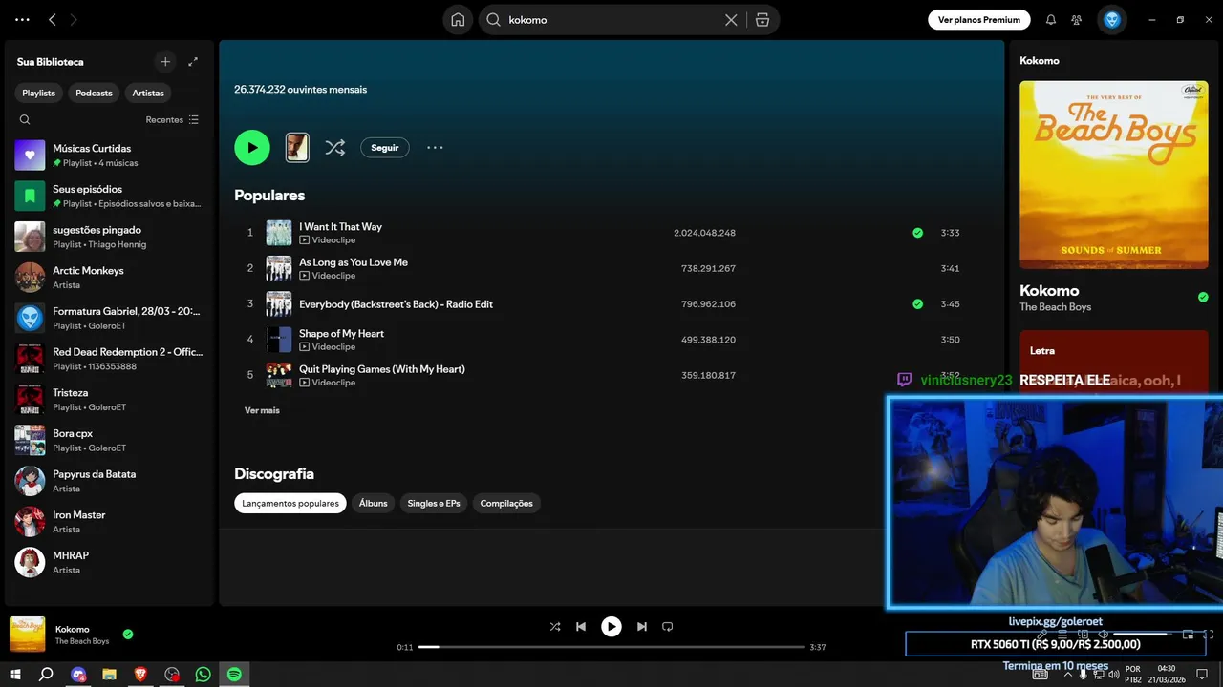
Task: Select Compilações discography filter
Action: [506, 503]
